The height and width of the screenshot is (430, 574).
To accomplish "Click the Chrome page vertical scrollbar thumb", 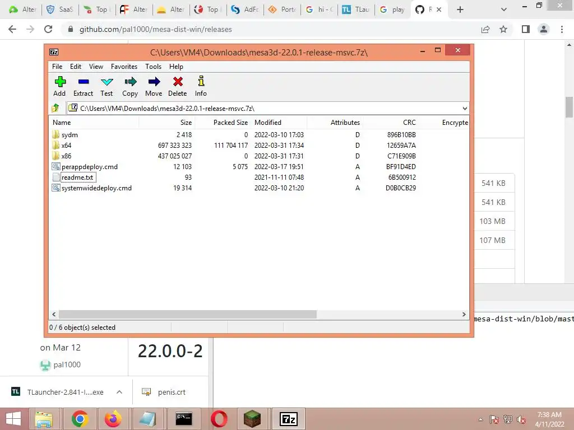I will (x=569, y=107).
